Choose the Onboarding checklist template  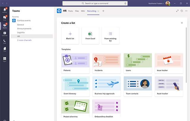click(107, 109)
